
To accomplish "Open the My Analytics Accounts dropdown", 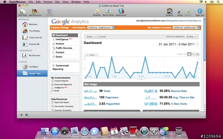I will pos(186,28).
